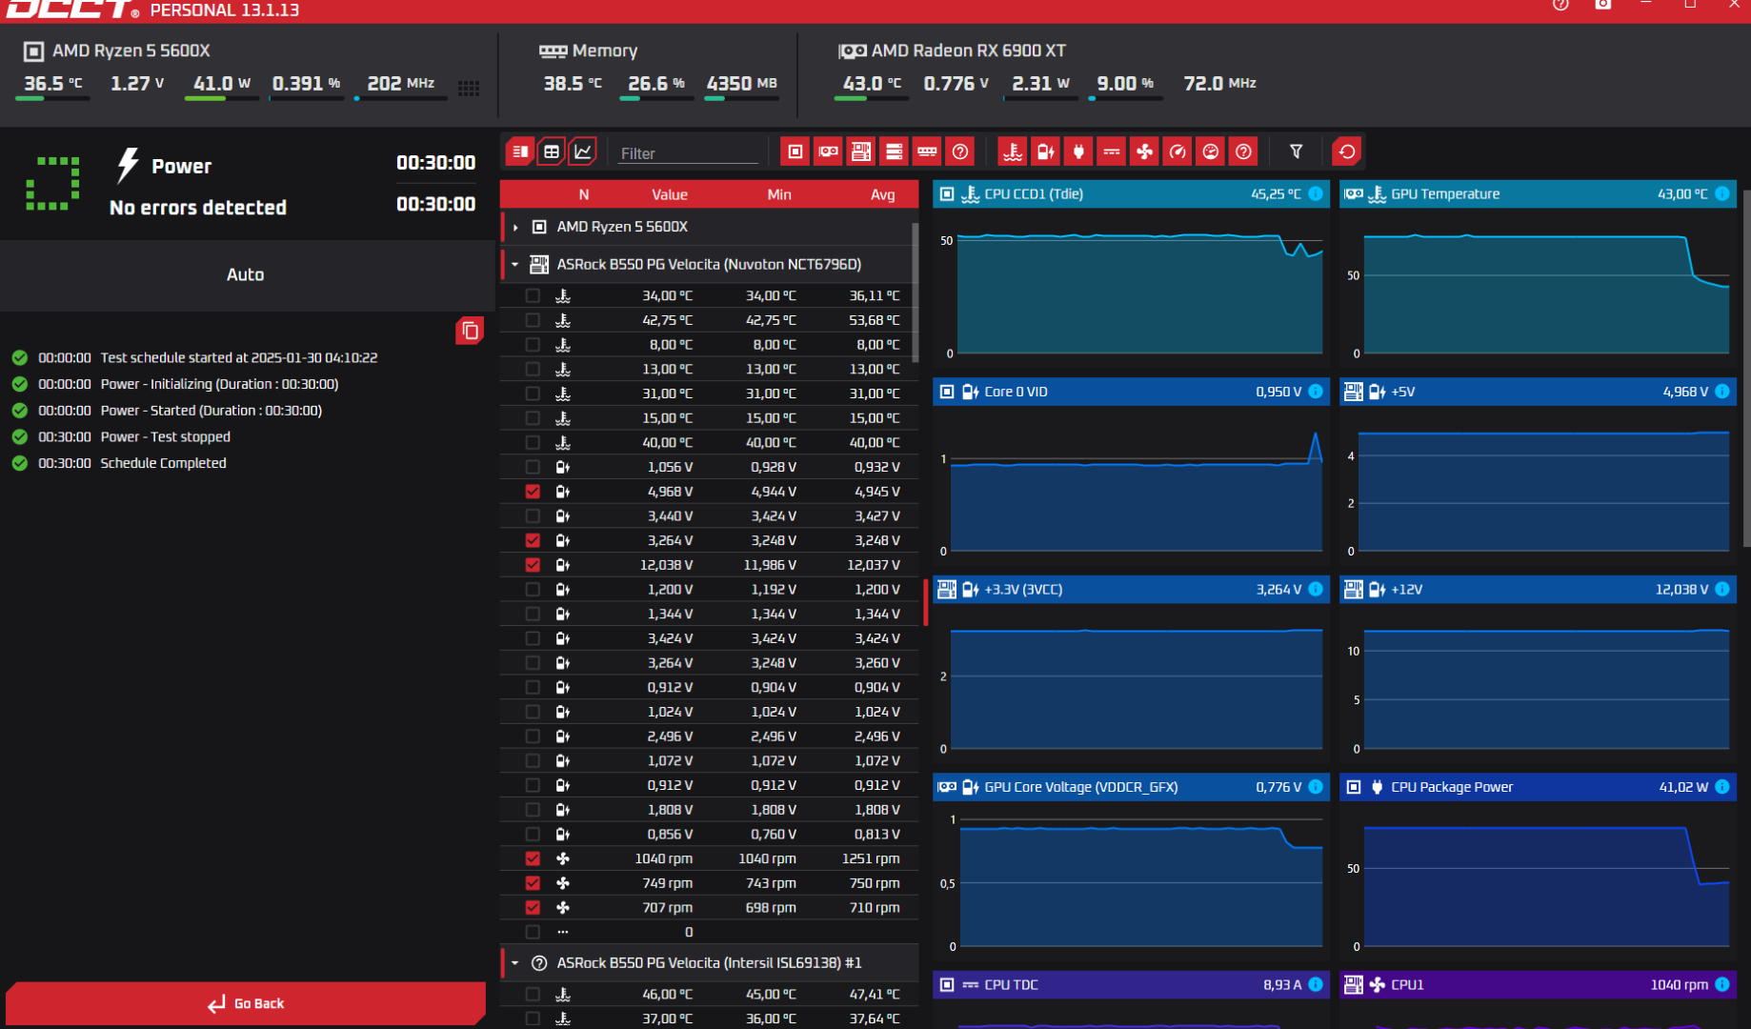This screenshot has height=1029, width=1751.
Task: Check the 2,496 V row checkbox
Action: [x=533, y=736]
